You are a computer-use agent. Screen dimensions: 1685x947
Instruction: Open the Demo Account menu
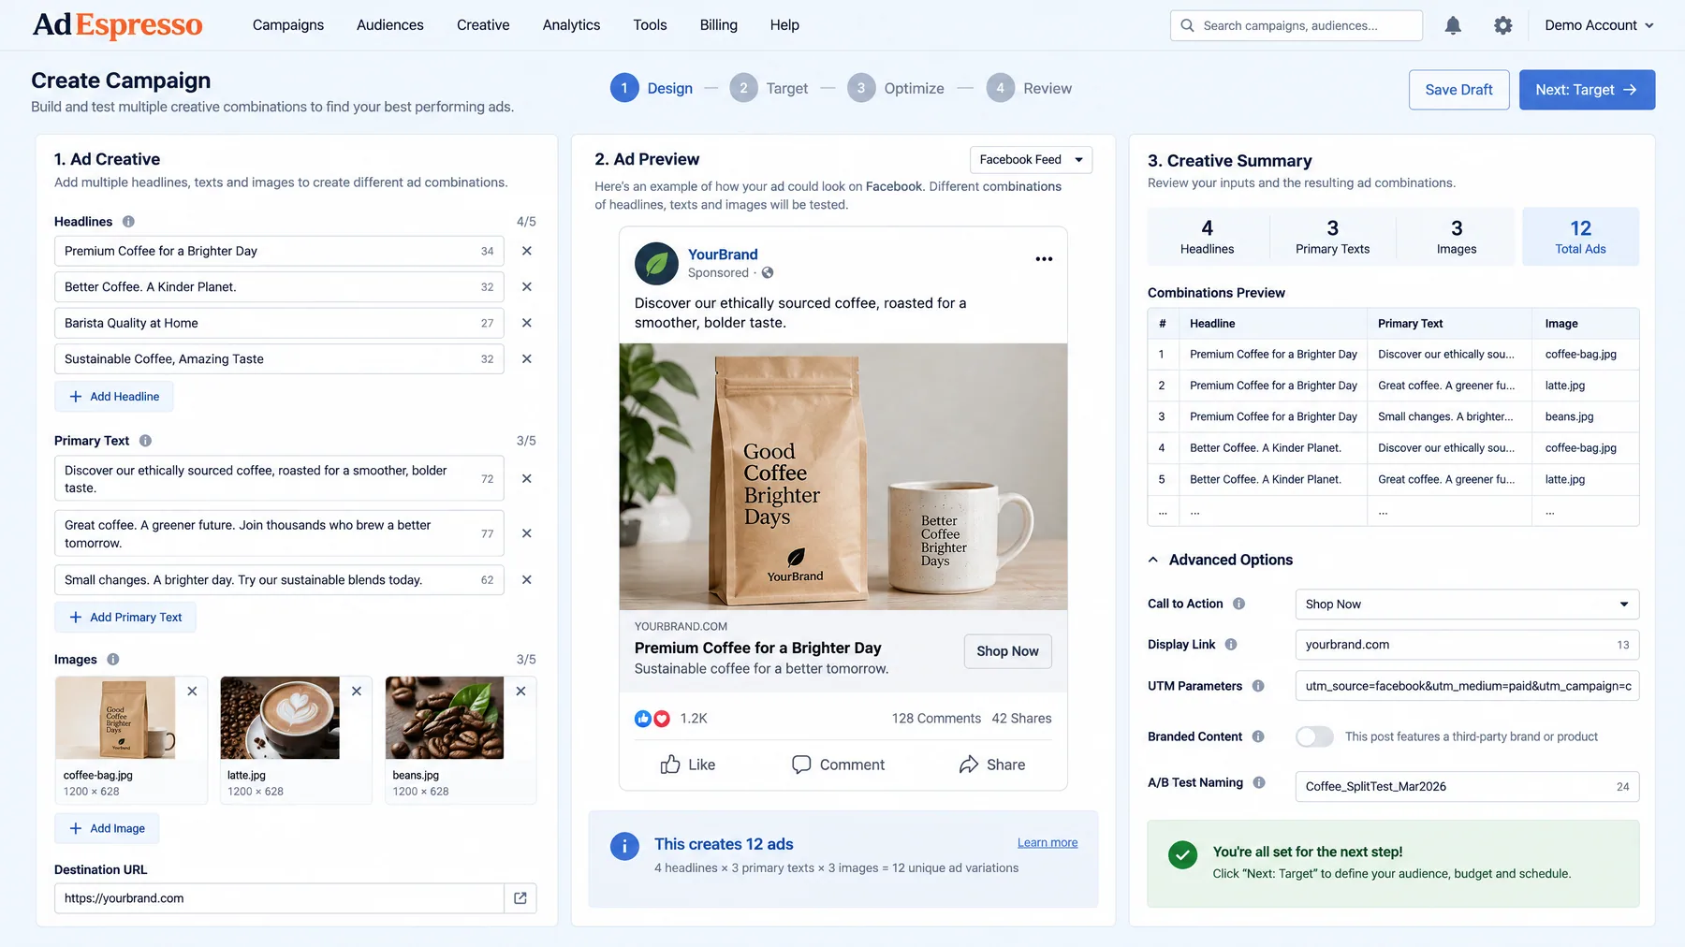pyautogui.click(x=1599, y=25)
